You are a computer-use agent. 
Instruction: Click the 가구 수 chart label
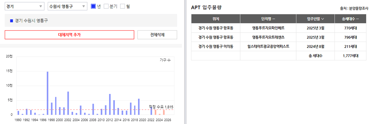click(165, 60)
